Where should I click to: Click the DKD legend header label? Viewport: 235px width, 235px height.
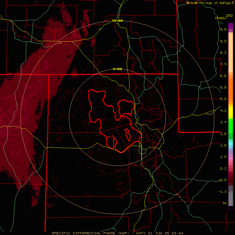pyautogui.click(x=230, y=16)
